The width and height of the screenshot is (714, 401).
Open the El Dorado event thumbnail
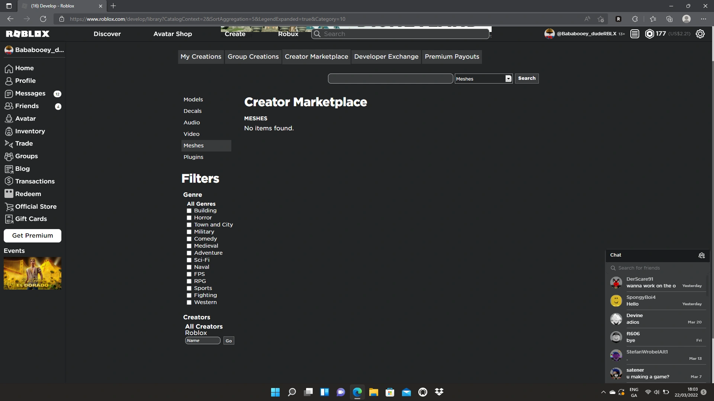[32, 273]
